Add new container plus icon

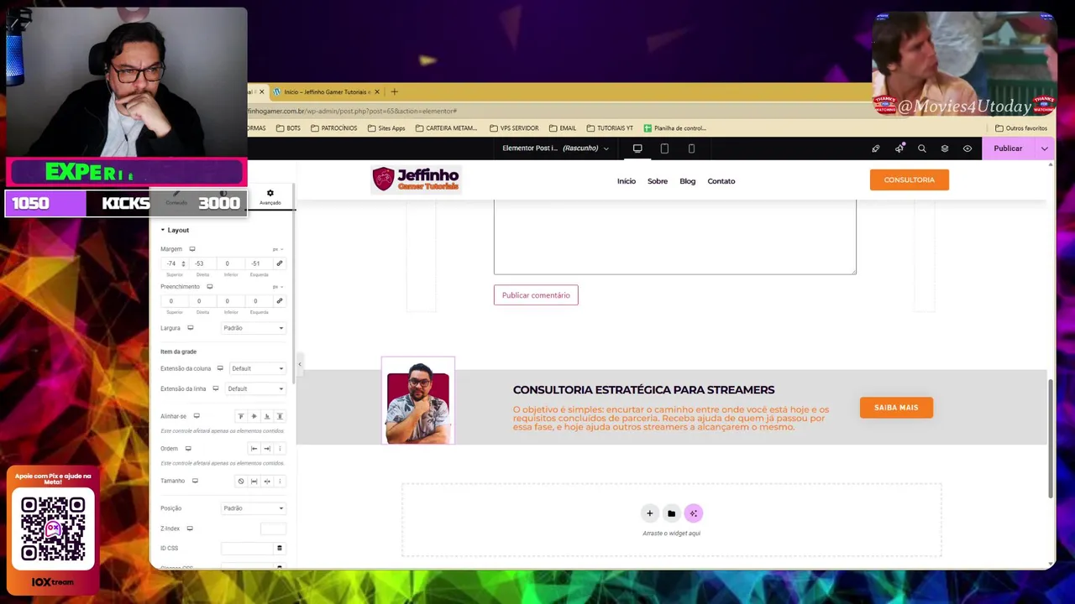(x=649, y=513)
